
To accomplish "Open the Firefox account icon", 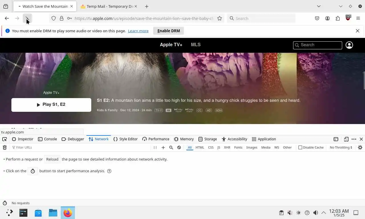I will (327, 18).
